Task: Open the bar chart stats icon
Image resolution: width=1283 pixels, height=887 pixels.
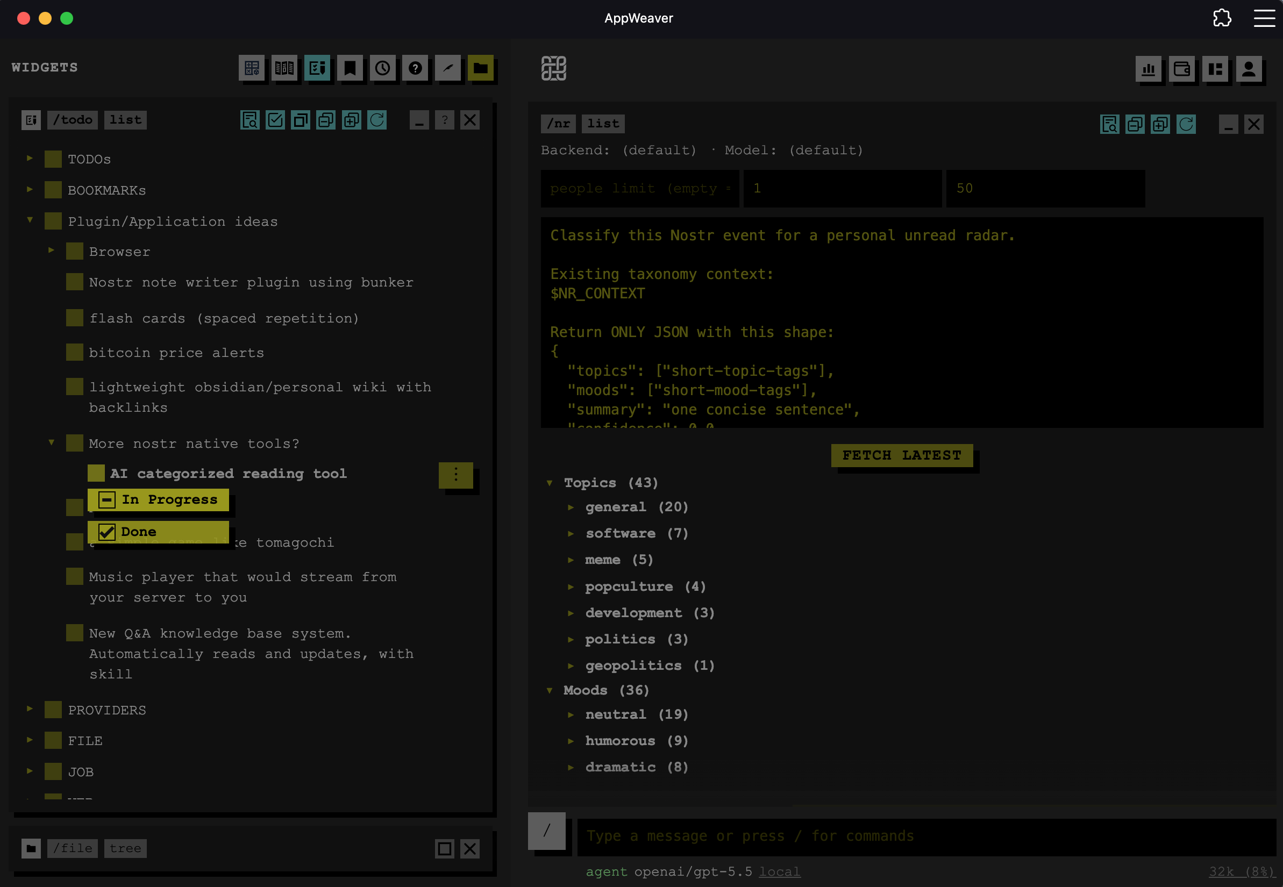Action: pyautogui.click(x=1149, y=69)
